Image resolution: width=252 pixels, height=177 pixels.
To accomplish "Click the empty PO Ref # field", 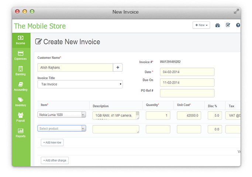I will pyautogui.click(x=187, y=93).
